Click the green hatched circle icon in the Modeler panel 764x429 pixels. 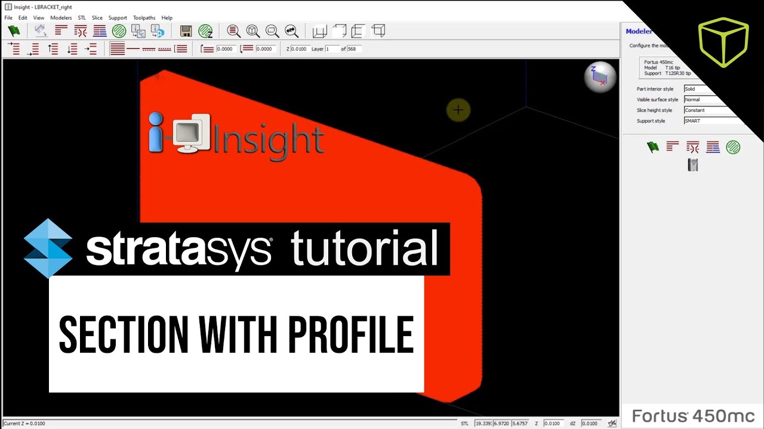pos(733,147)
